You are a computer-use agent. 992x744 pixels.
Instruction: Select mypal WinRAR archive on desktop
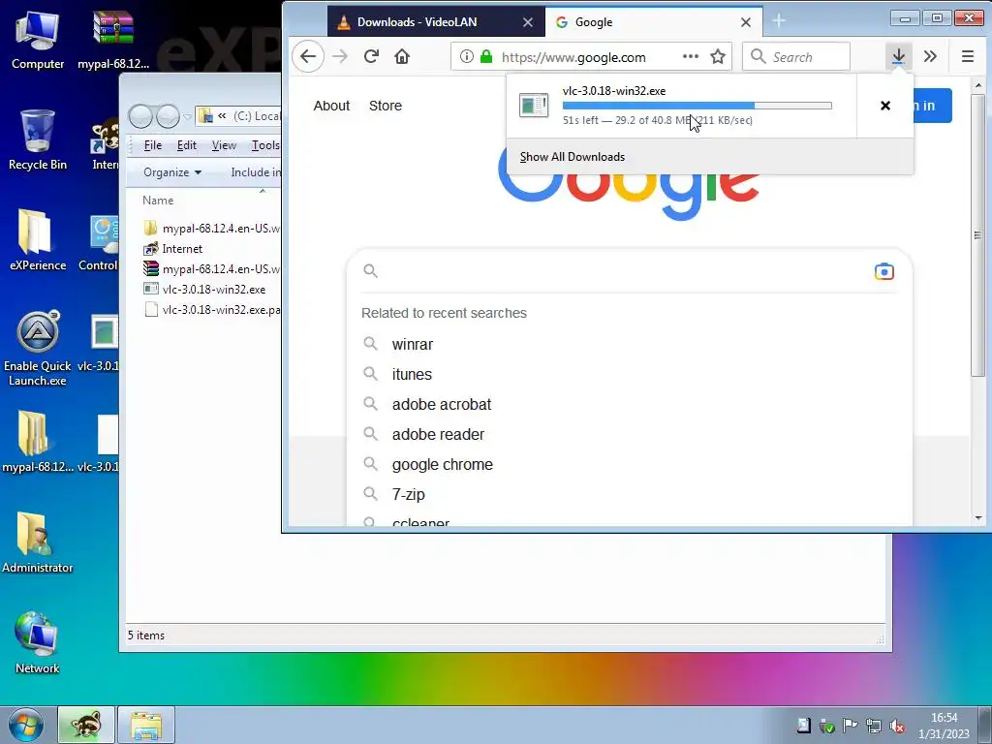point(113,41)
